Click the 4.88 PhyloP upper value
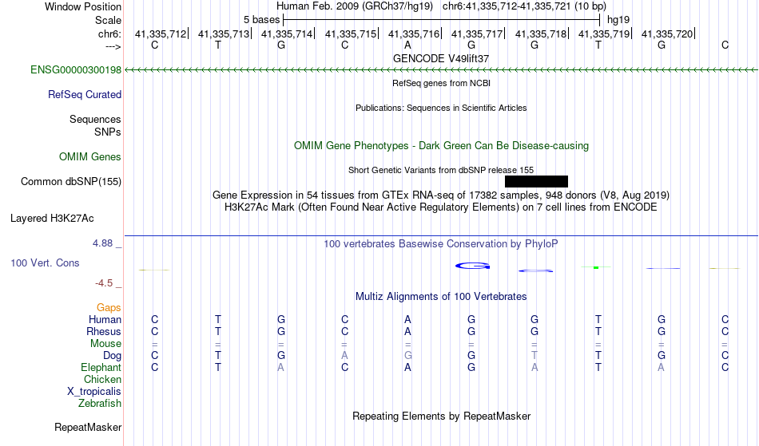 pyautogui.click(x=102, y=243)
